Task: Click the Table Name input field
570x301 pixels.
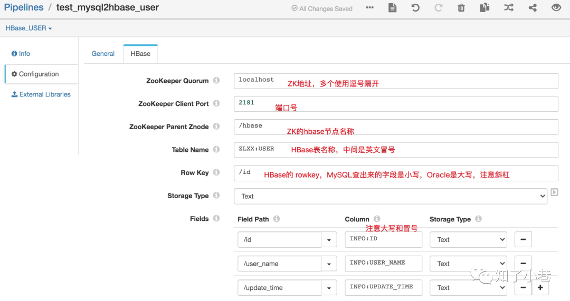Action: (396, 150)
